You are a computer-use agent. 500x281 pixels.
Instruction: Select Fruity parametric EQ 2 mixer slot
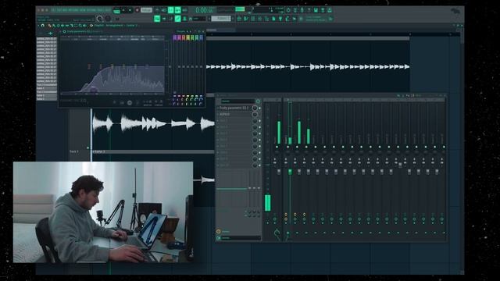pos(234,108)
